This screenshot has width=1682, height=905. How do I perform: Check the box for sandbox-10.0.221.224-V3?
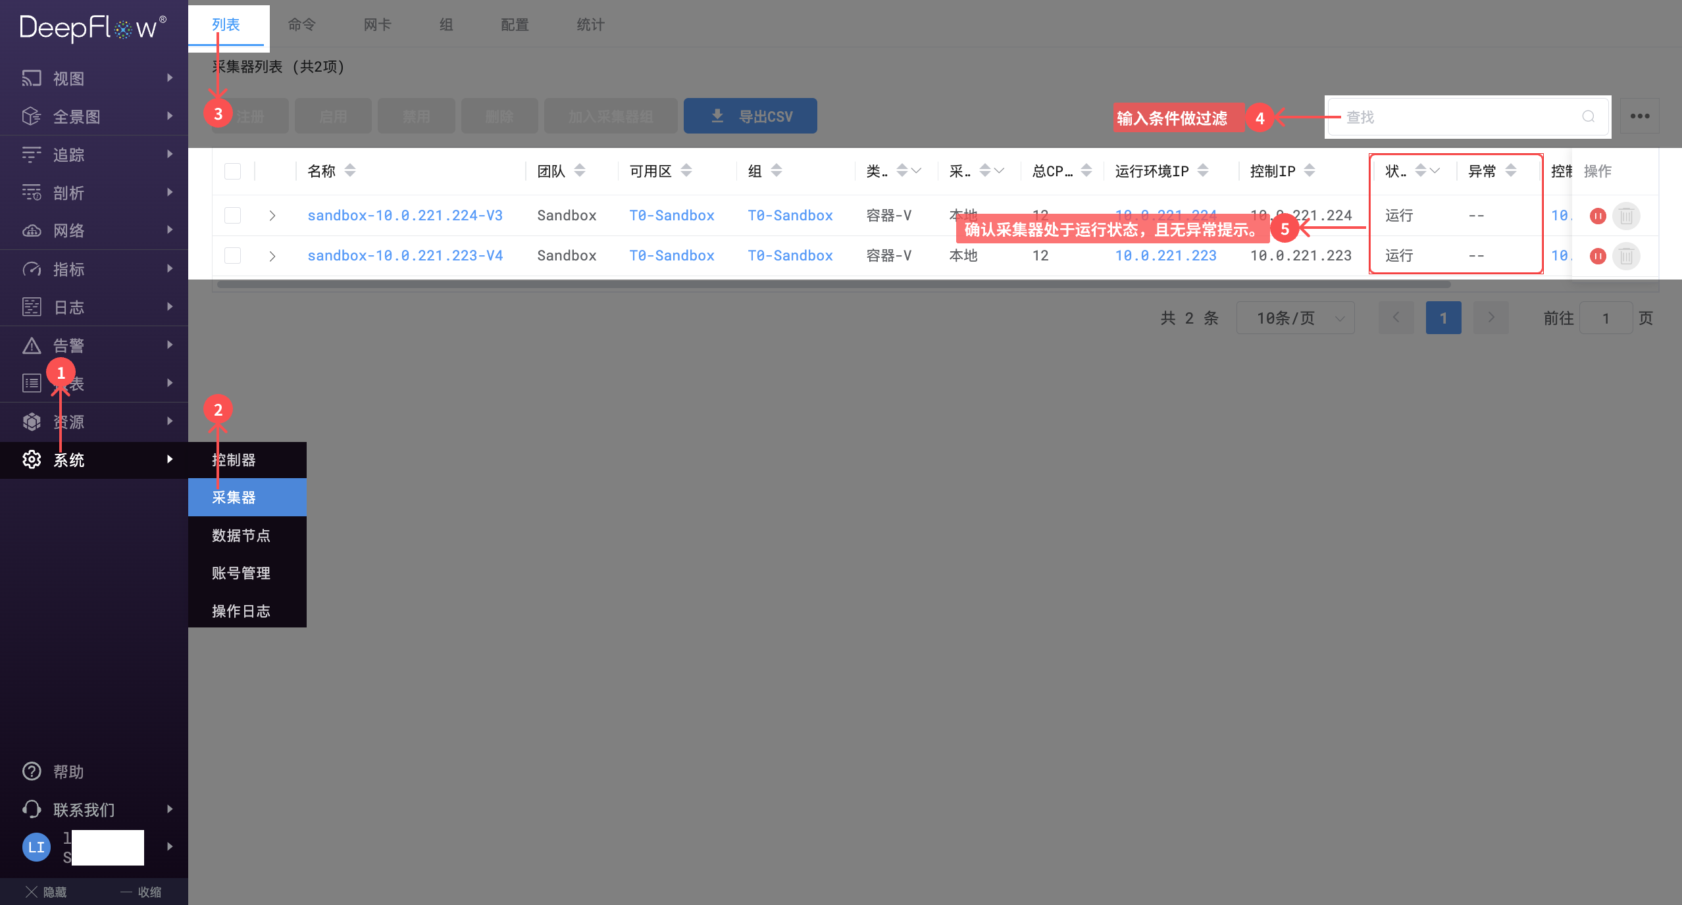(232, 216)
